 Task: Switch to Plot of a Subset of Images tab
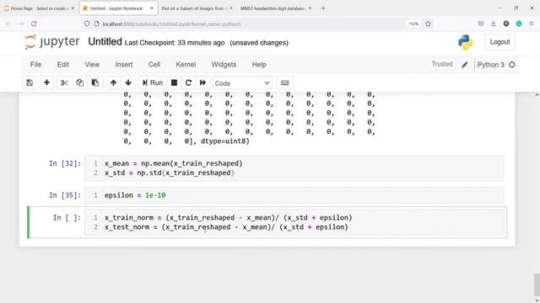tap(194, 8)
